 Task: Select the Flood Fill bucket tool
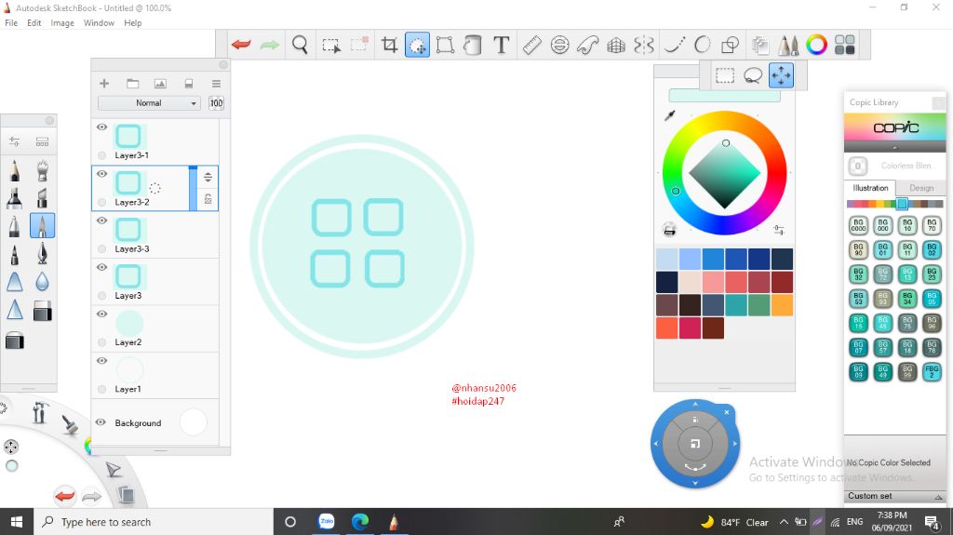(x=472, y=45)
